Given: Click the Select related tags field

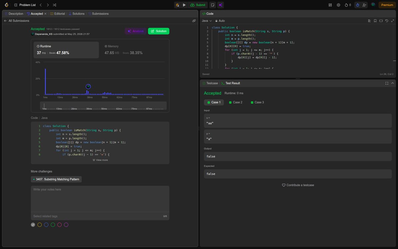Looking at the screenshot, I should [x=96, y=216].
